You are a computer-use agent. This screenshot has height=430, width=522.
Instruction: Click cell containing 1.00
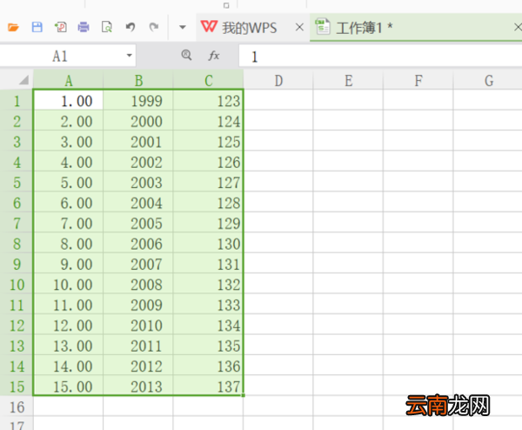click(68, 101)
